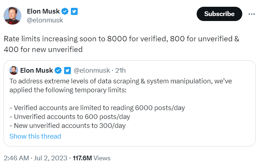Click the verified checkmark in the quoted tweet
The width and height of the screenshot is (259, 166).
[58, 71]
